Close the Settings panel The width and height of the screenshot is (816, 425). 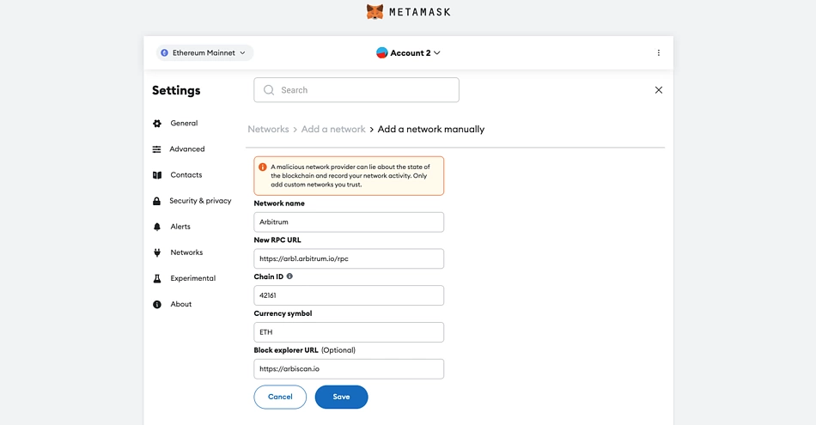click(658, 90)
